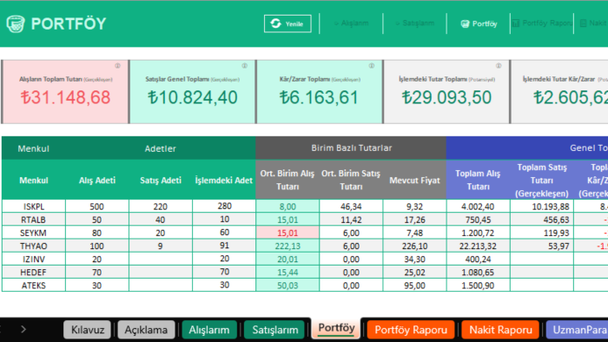The image size is (608, 342).
Task: Click the Ort. Birim Alış Tutarı header
Action: [287, 180]
